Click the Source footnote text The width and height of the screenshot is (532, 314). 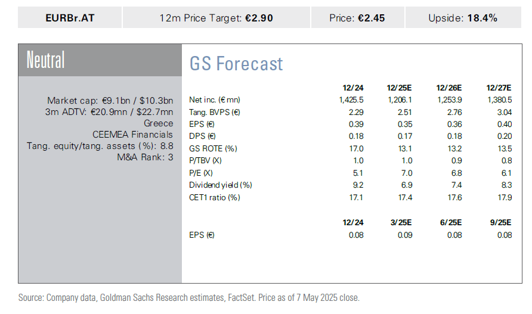[189, 297]
